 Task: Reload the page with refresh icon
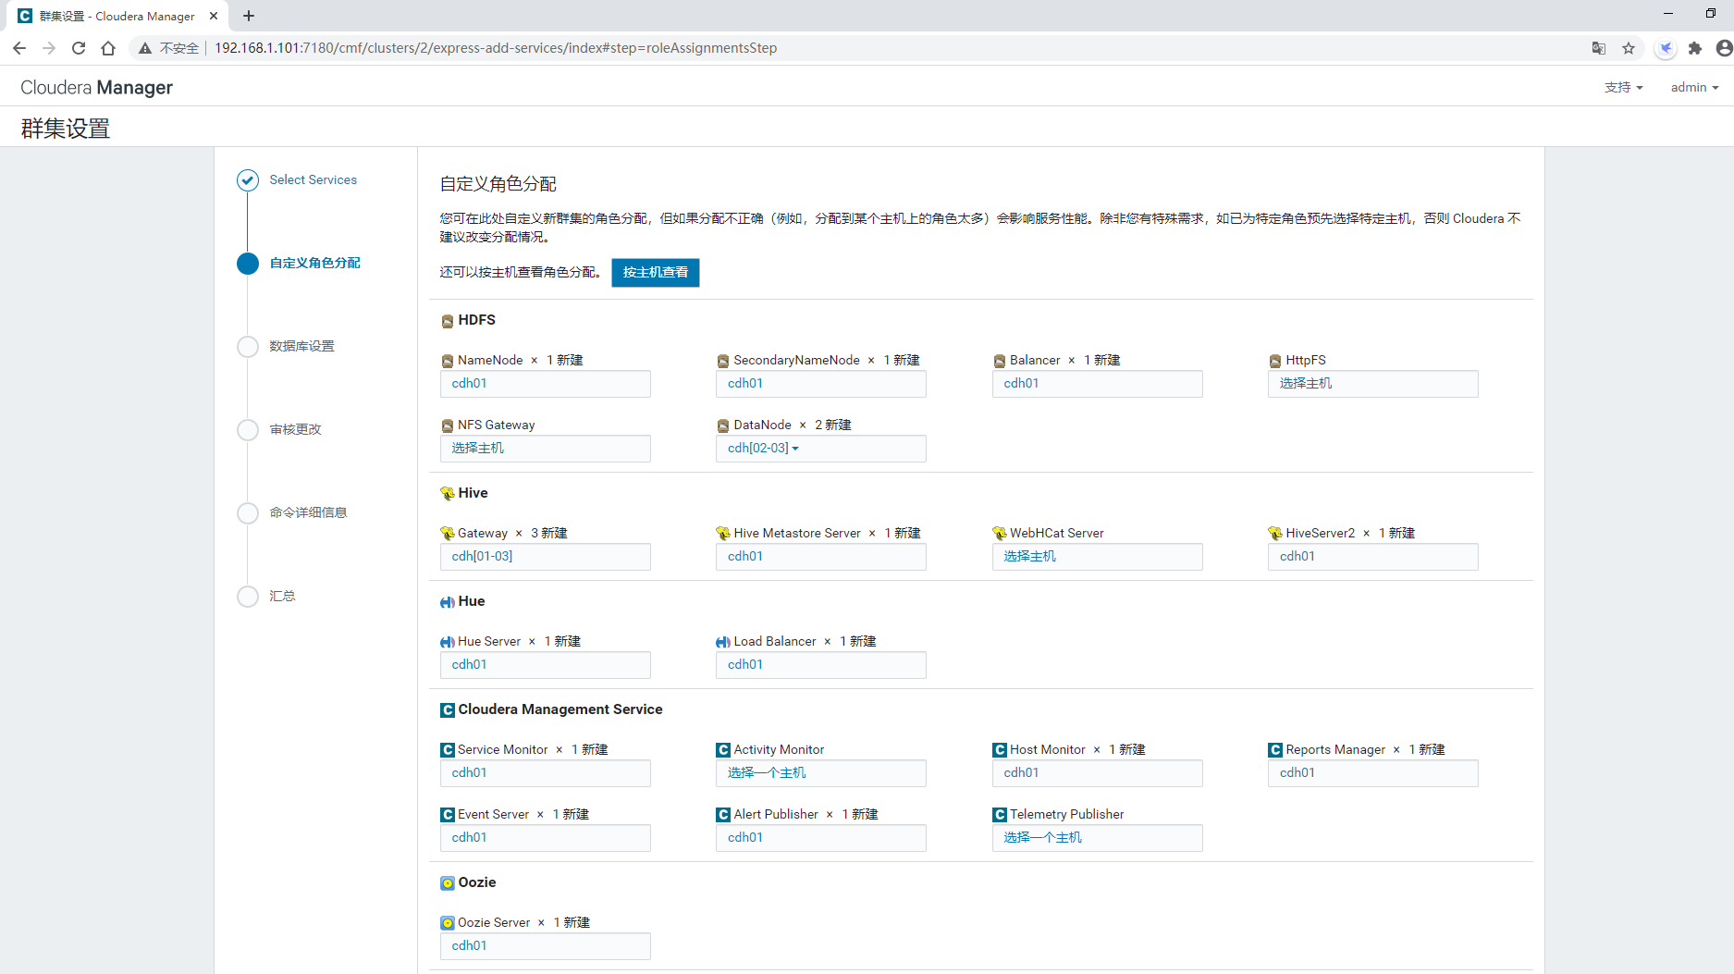79,48
